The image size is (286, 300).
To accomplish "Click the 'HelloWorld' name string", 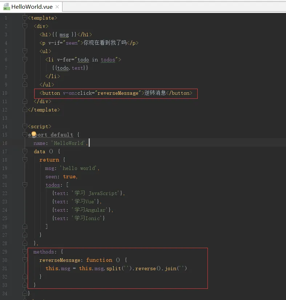I will 69,143.
